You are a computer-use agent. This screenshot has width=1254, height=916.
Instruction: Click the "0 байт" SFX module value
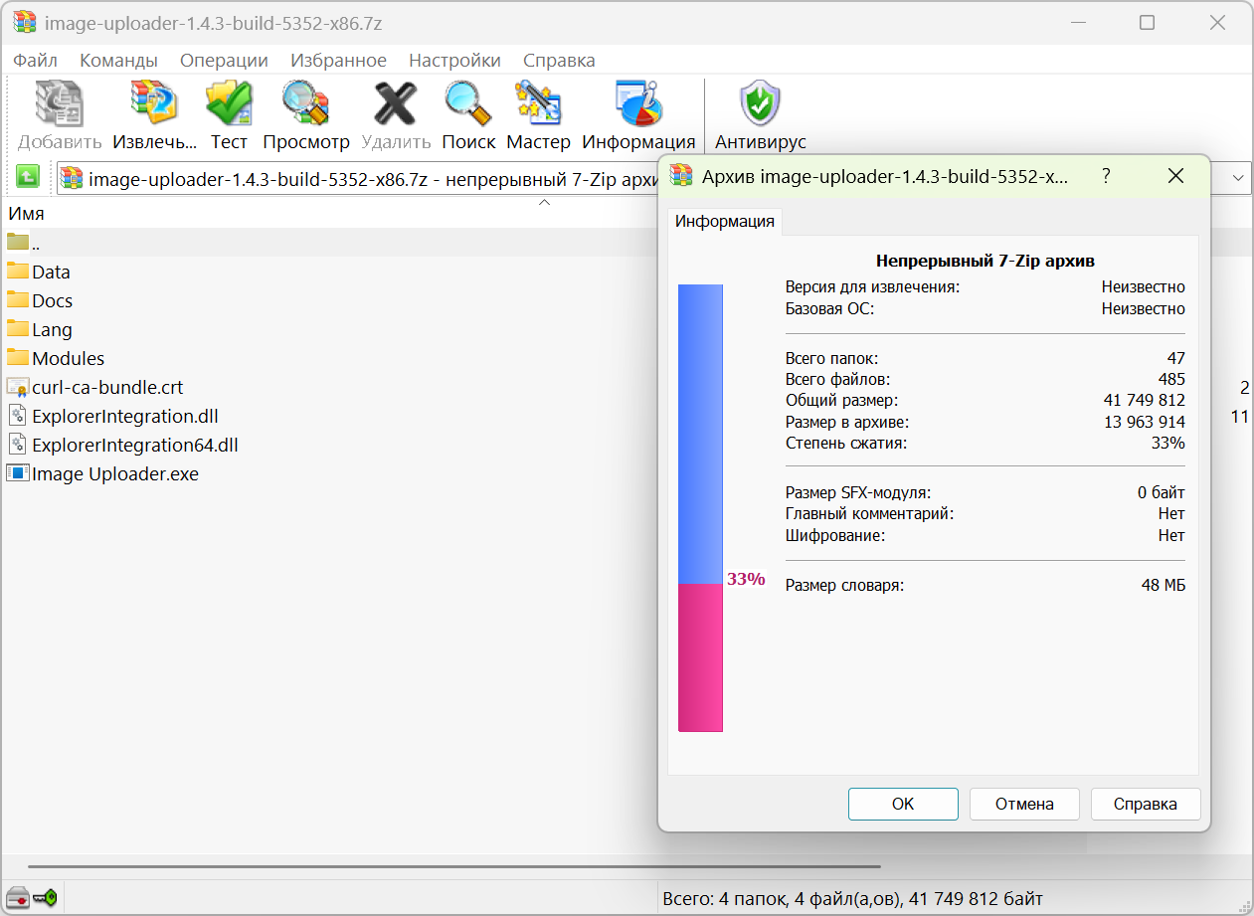(1162, 492)
